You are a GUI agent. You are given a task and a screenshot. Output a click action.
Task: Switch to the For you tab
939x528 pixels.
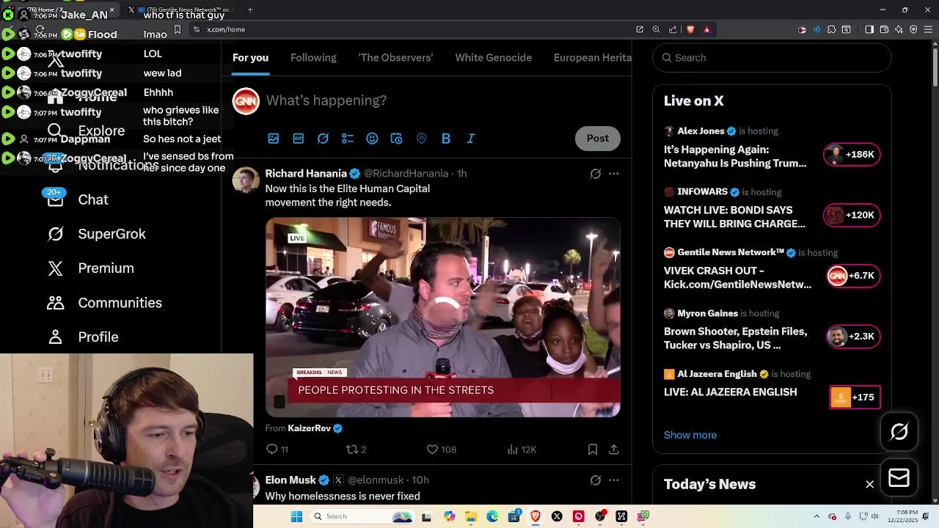click(x=250, y=58)
